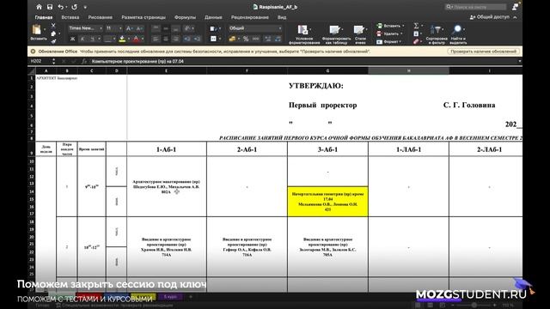Activate the format painter brush

53,41
